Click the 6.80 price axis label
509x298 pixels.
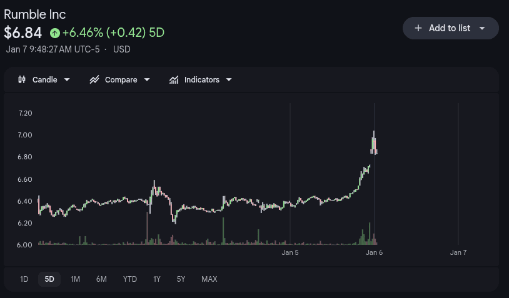pos(25,157)
